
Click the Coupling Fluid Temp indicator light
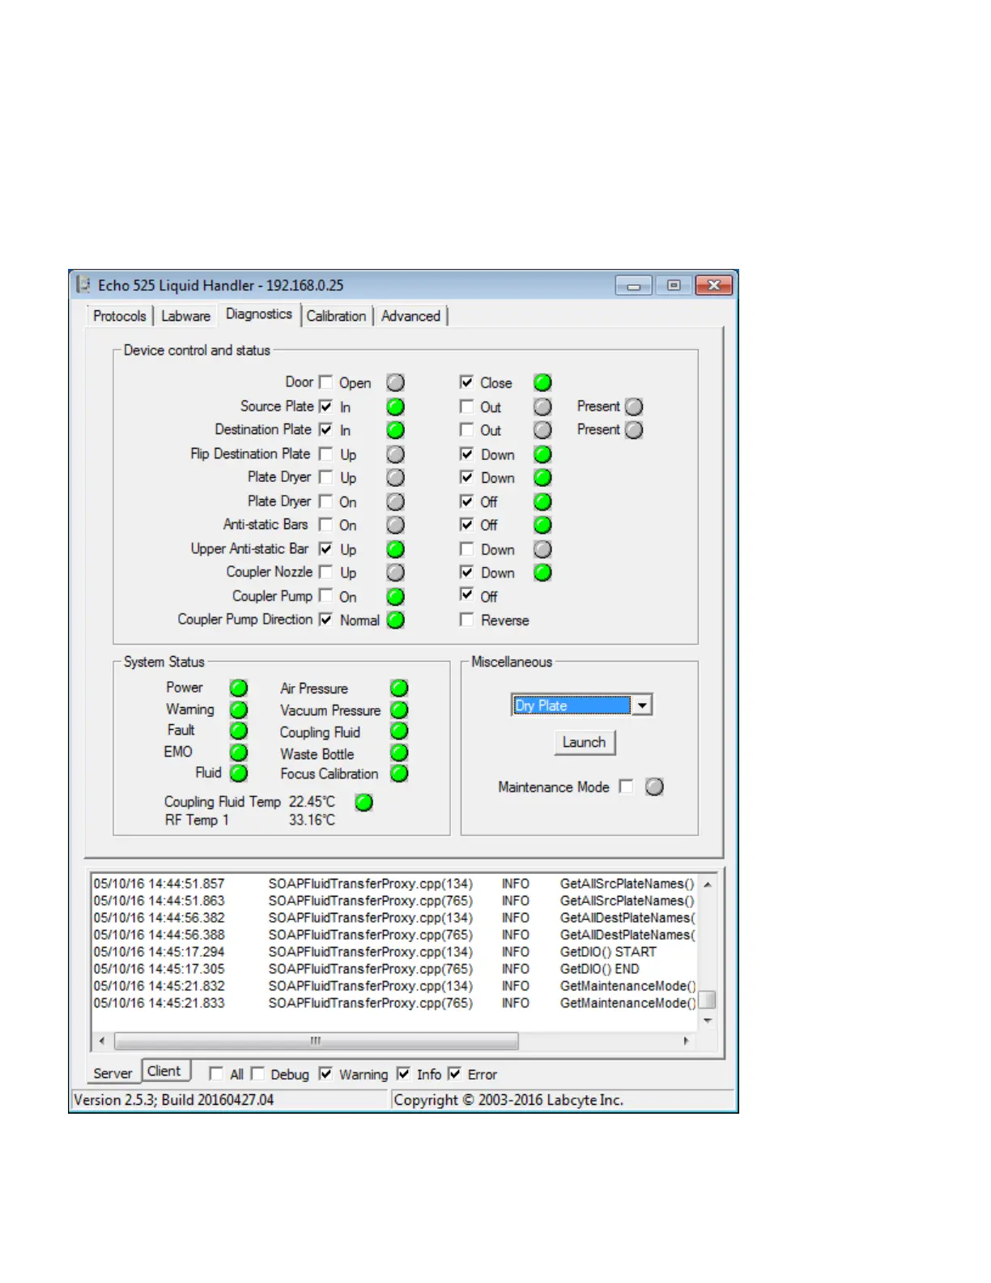364,803
